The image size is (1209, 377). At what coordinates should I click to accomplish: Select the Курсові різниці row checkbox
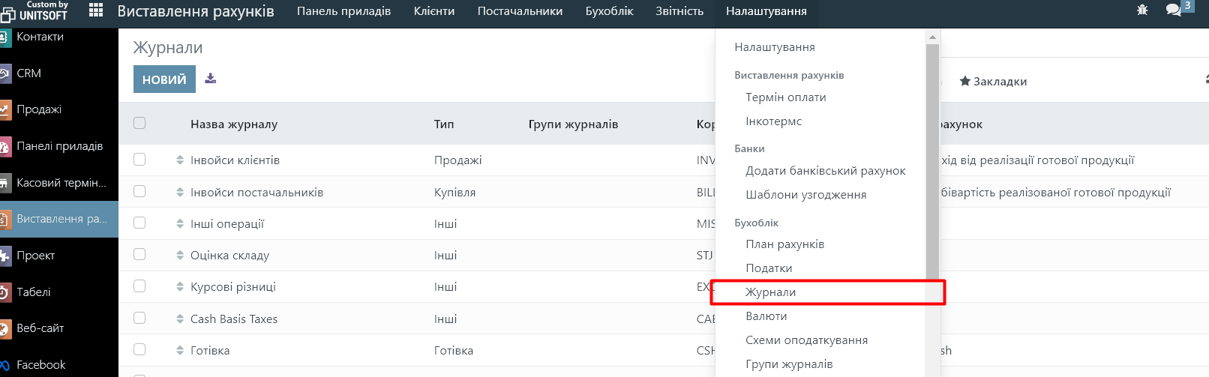pos(139,286)
